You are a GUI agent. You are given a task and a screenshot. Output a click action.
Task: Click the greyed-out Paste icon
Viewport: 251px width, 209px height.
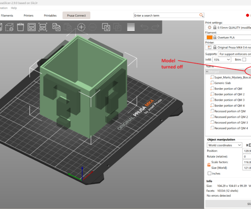67,27
